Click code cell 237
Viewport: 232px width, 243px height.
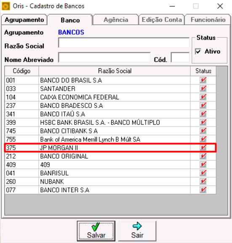21,106
